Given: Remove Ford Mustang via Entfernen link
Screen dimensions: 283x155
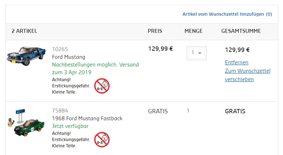Looking at the screenshot, I should click(236, 63).
